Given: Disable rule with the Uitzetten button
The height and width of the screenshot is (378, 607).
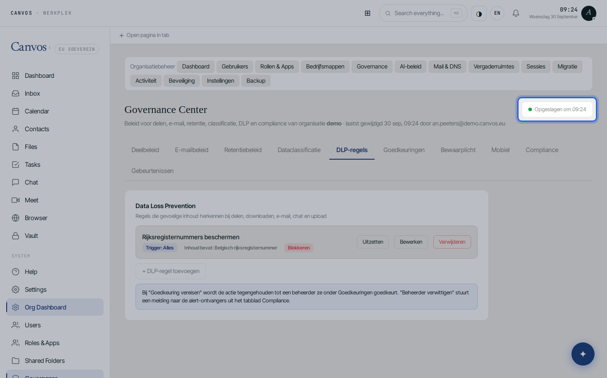Looking at the screenshot, I should (373, 242).
